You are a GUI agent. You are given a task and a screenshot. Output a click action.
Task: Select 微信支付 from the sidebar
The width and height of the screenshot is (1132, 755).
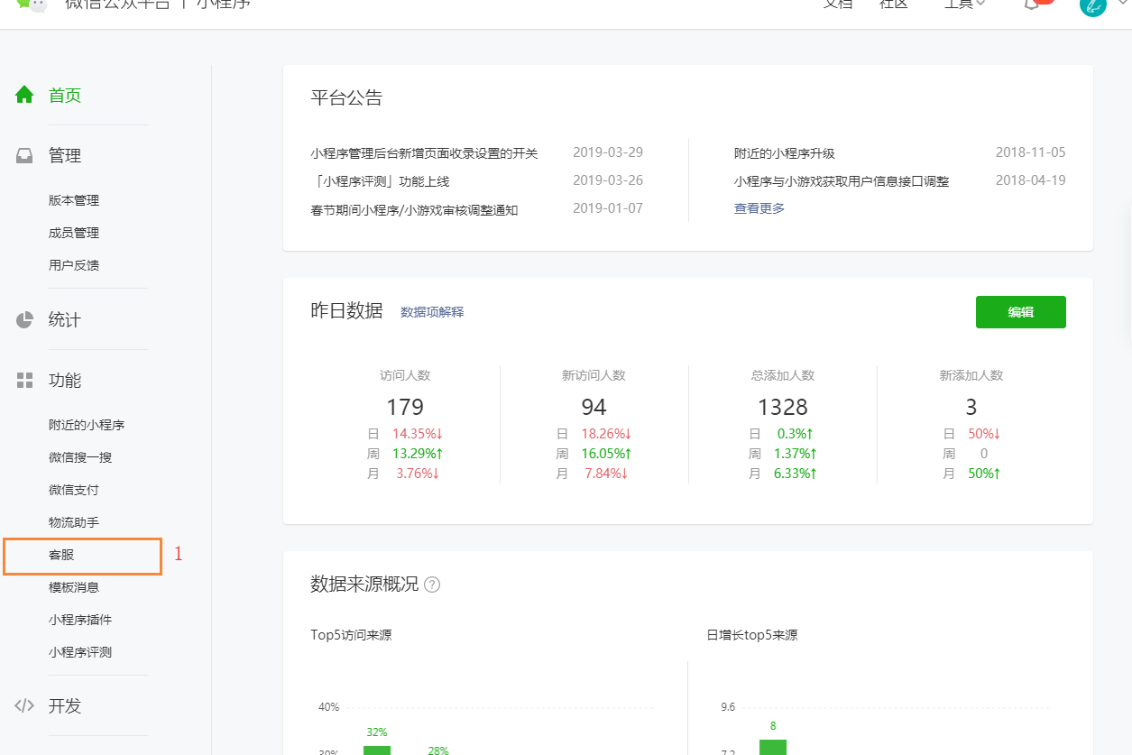[74, 490]
